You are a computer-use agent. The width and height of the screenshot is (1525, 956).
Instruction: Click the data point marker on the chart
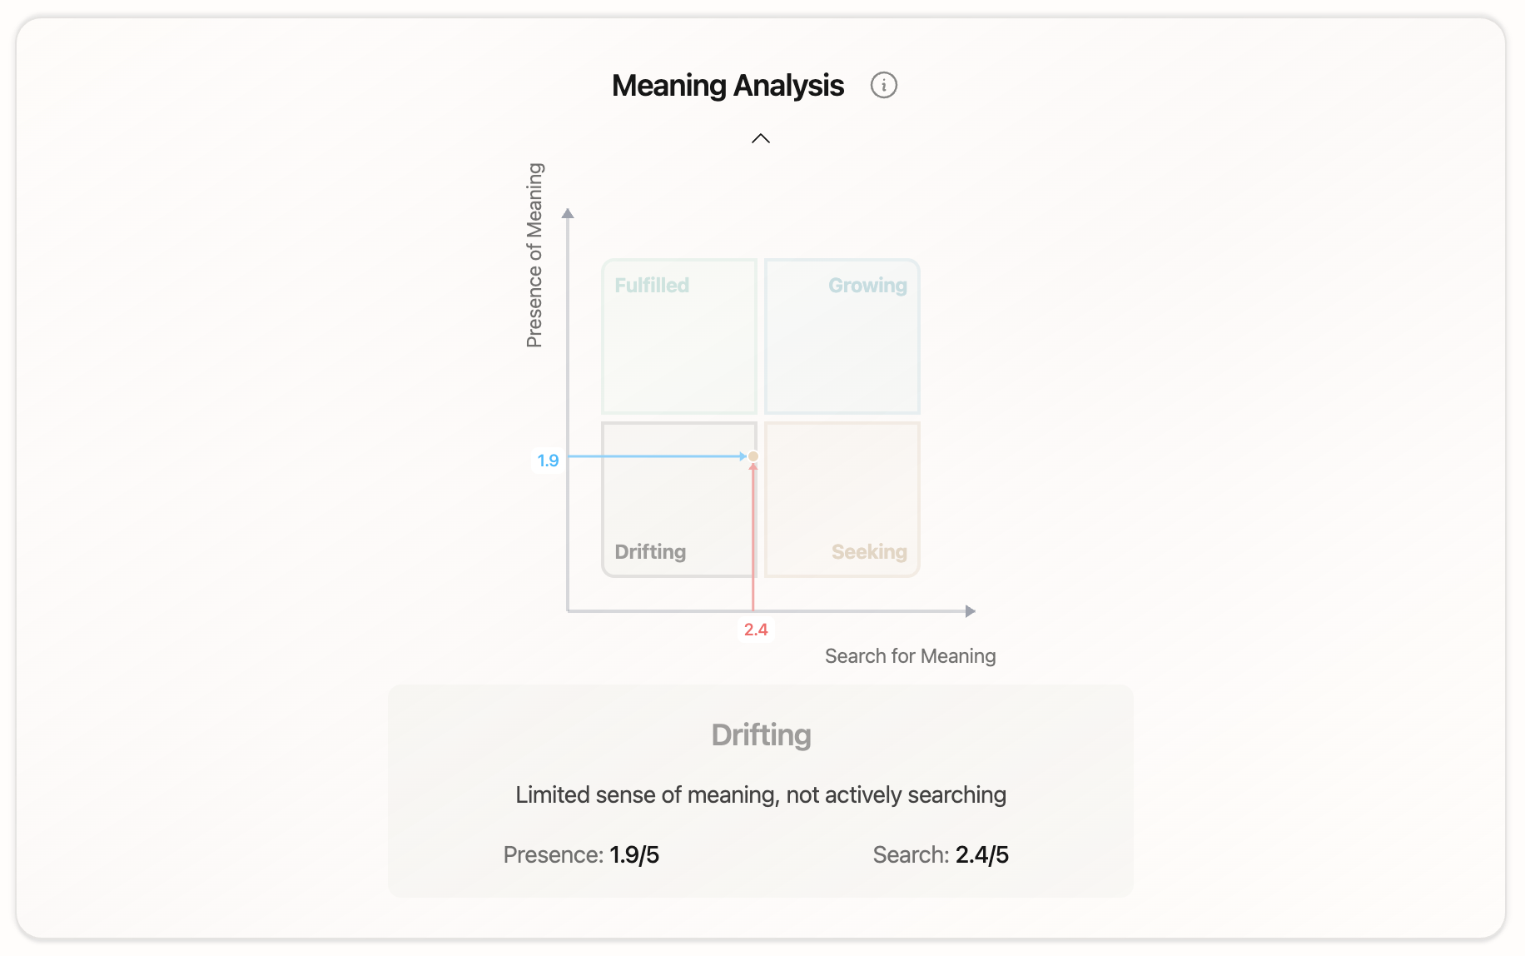[753, 456]
